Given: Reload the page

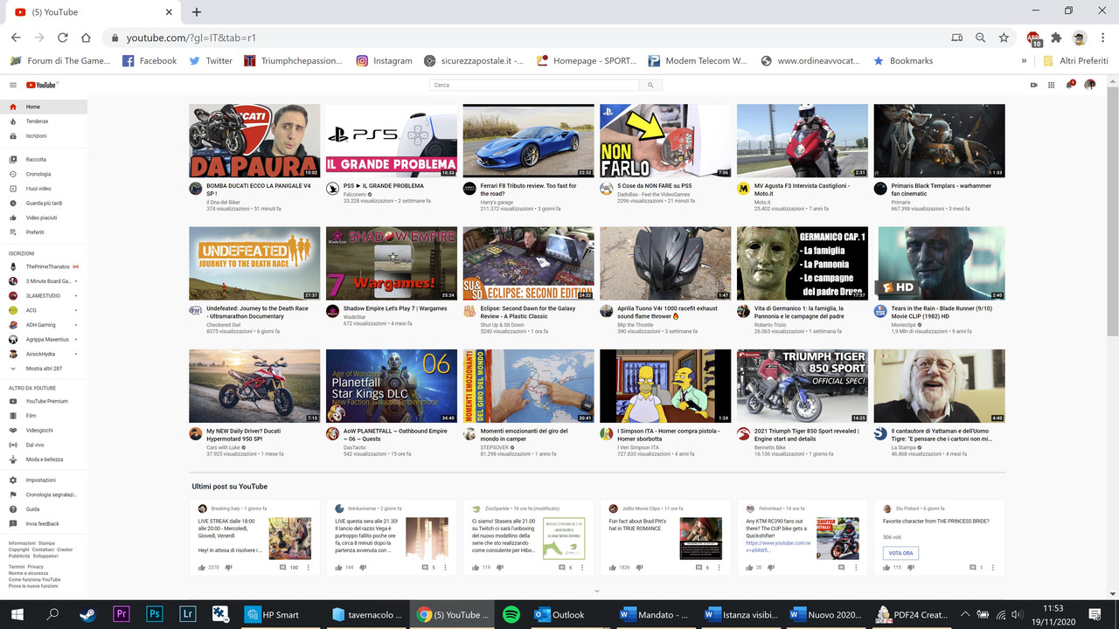Looking at the screenshot, I should [x=62, y=38].
